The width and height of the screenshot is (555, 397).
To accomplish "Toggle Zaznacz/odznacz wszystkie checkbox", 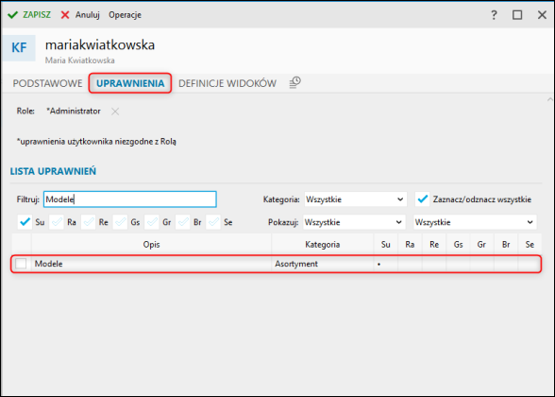I will pos(422,199).
